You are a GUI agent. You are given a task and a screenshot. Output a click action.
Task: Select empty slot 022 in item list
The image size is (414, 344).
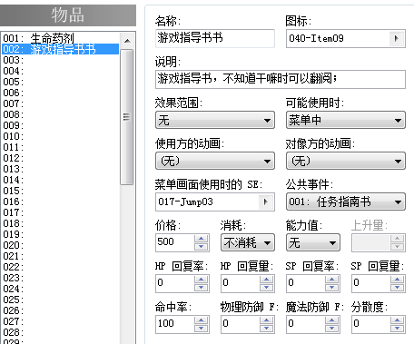click(60, 267)
